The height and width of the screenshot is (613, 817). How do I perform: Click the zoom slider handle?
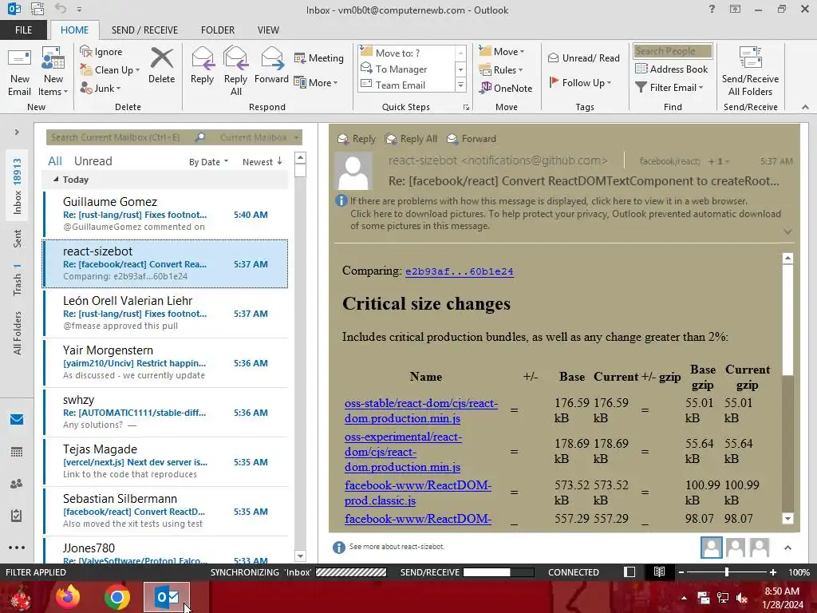click(x=727, y=572)
